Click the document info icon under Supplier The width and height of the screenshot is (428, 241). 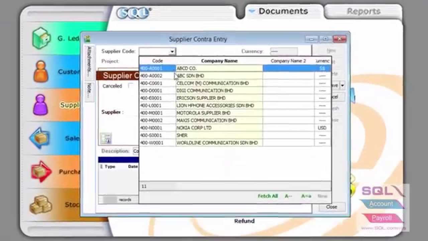(x=106, y=138)
